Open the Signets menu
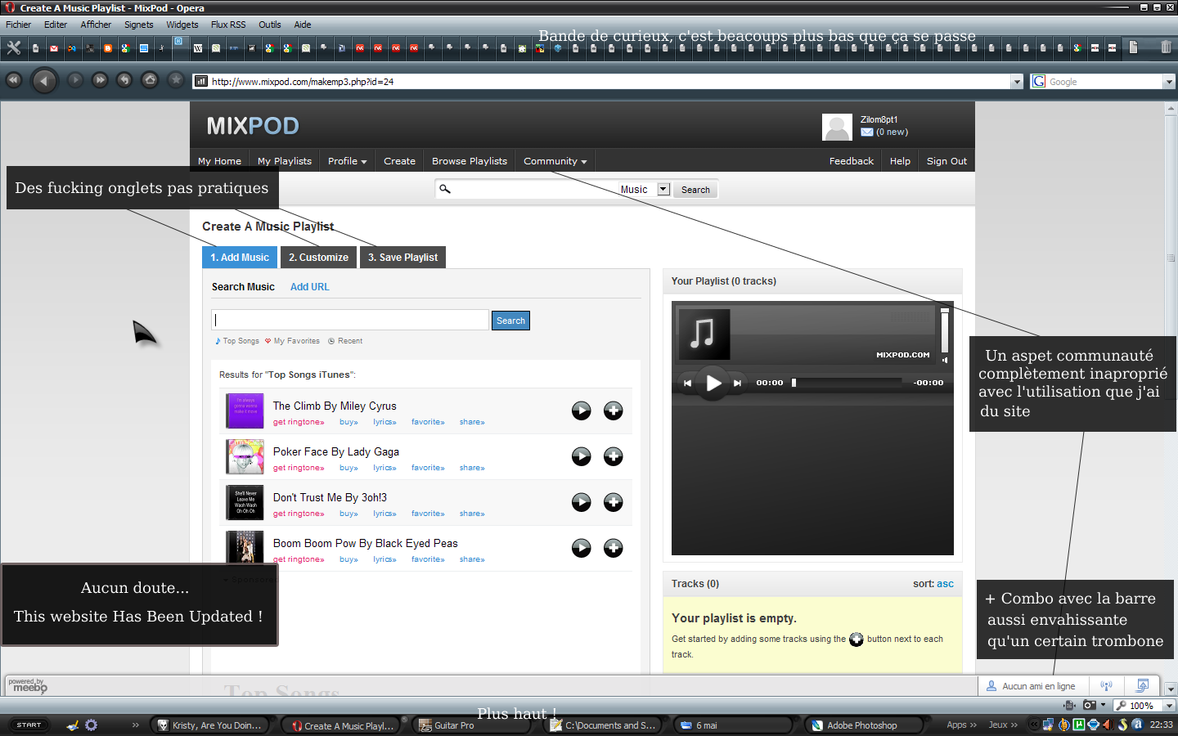 click(x=138, y=25)
